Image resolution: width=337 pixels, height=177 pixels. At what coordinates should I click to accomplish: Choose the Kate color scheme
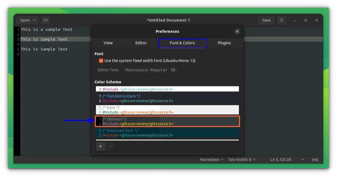[x=167, y=110]
